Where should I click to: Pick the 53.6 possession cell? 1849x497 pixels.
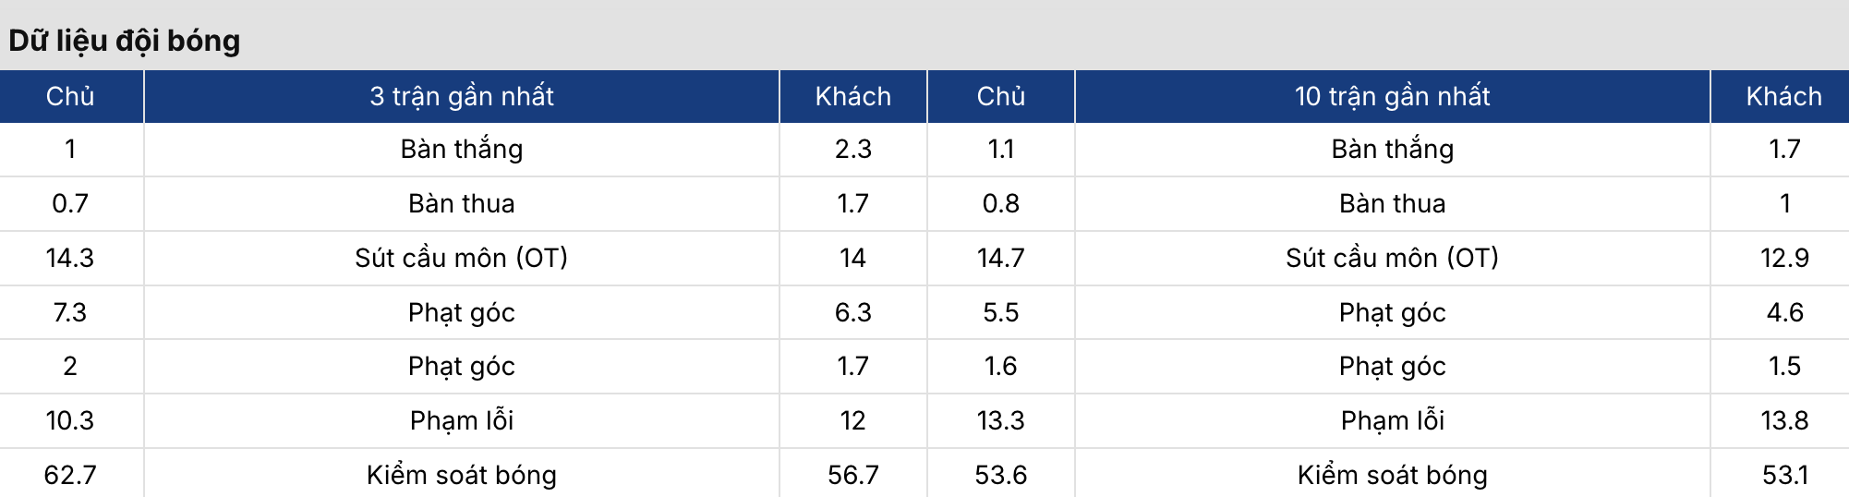[x=1000, y=475]
